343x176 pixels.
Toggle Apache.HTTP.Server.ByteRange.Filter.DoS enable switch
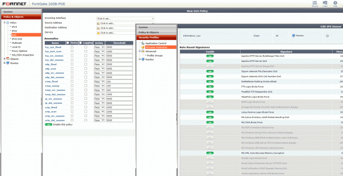tap(210, 56)
